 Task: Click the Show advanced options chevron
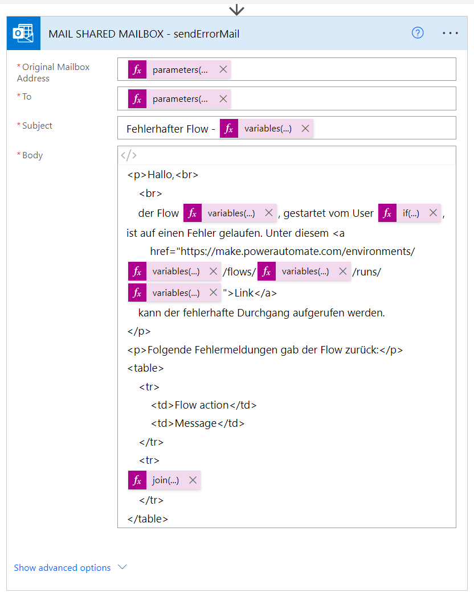click(x=122, y=567)
